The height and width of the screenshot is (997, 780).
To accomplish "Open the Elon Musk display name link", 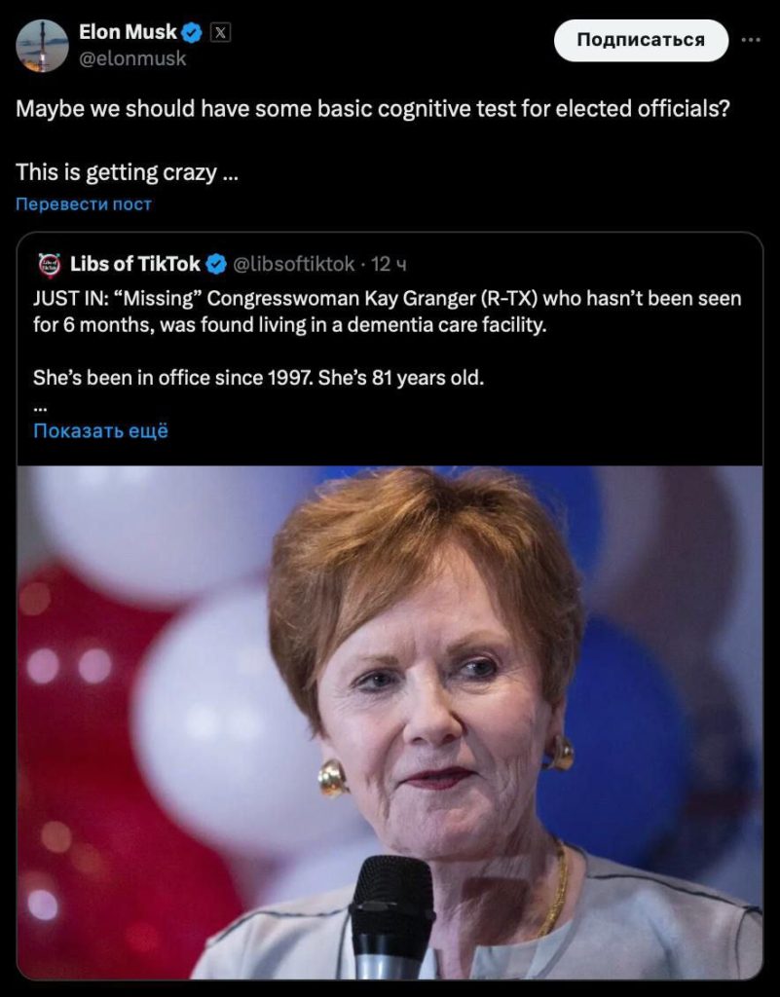I will [128, 32].
